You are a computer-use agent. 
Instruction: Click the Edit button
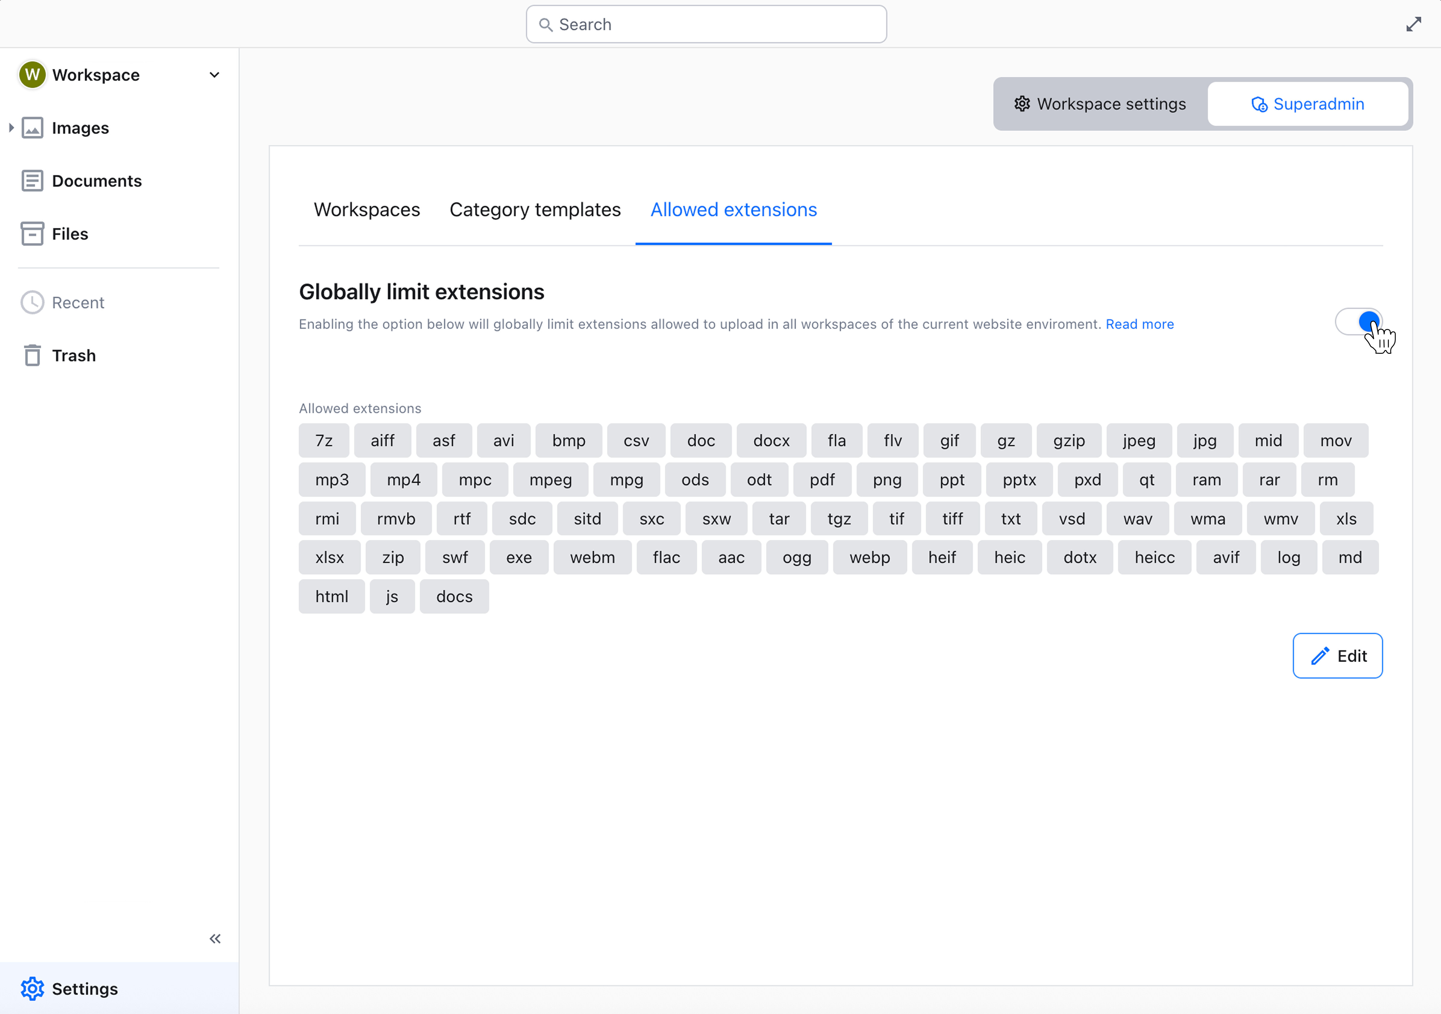coord(1337,656)
